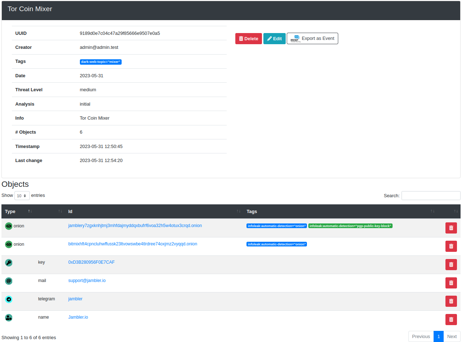Click the eye icon for bitmixhft onion row

[x=9, y=244]
